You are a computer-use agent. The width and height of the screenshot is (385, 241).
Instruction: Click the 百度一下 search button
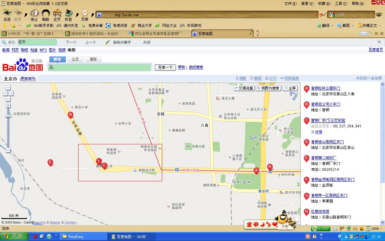pyautogui.click(x=165, y=67)
